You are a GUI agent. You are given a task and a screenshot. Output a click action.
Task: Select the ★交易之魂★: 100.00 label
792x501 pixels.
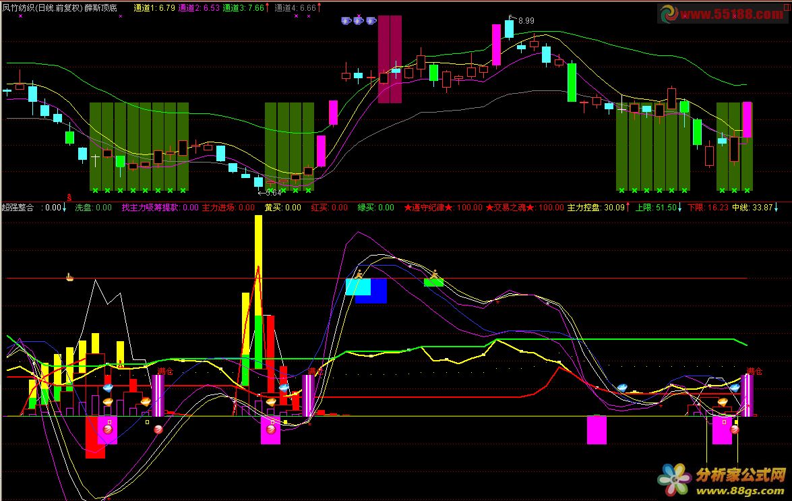[525, 208]
